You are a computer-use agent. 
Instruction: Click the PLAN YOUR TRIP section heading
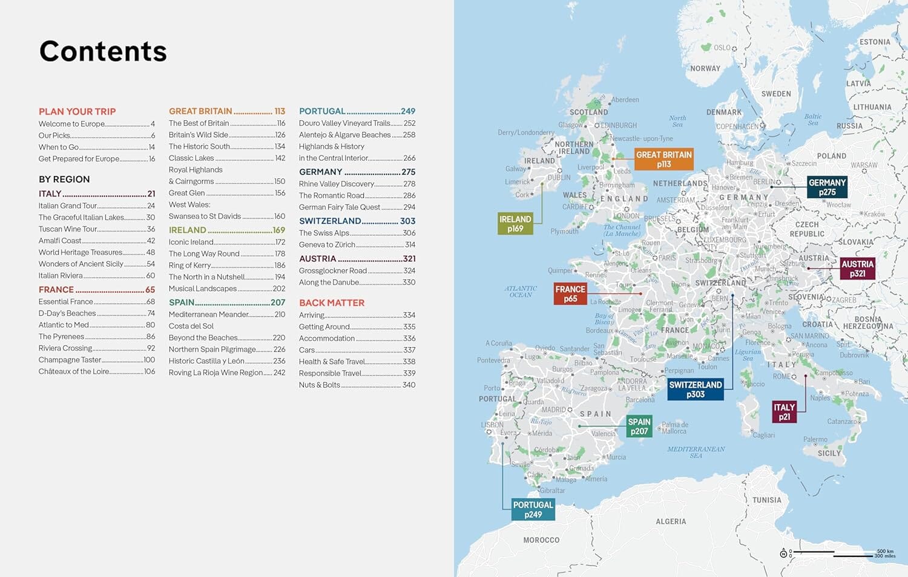click(x=77, y=111)
